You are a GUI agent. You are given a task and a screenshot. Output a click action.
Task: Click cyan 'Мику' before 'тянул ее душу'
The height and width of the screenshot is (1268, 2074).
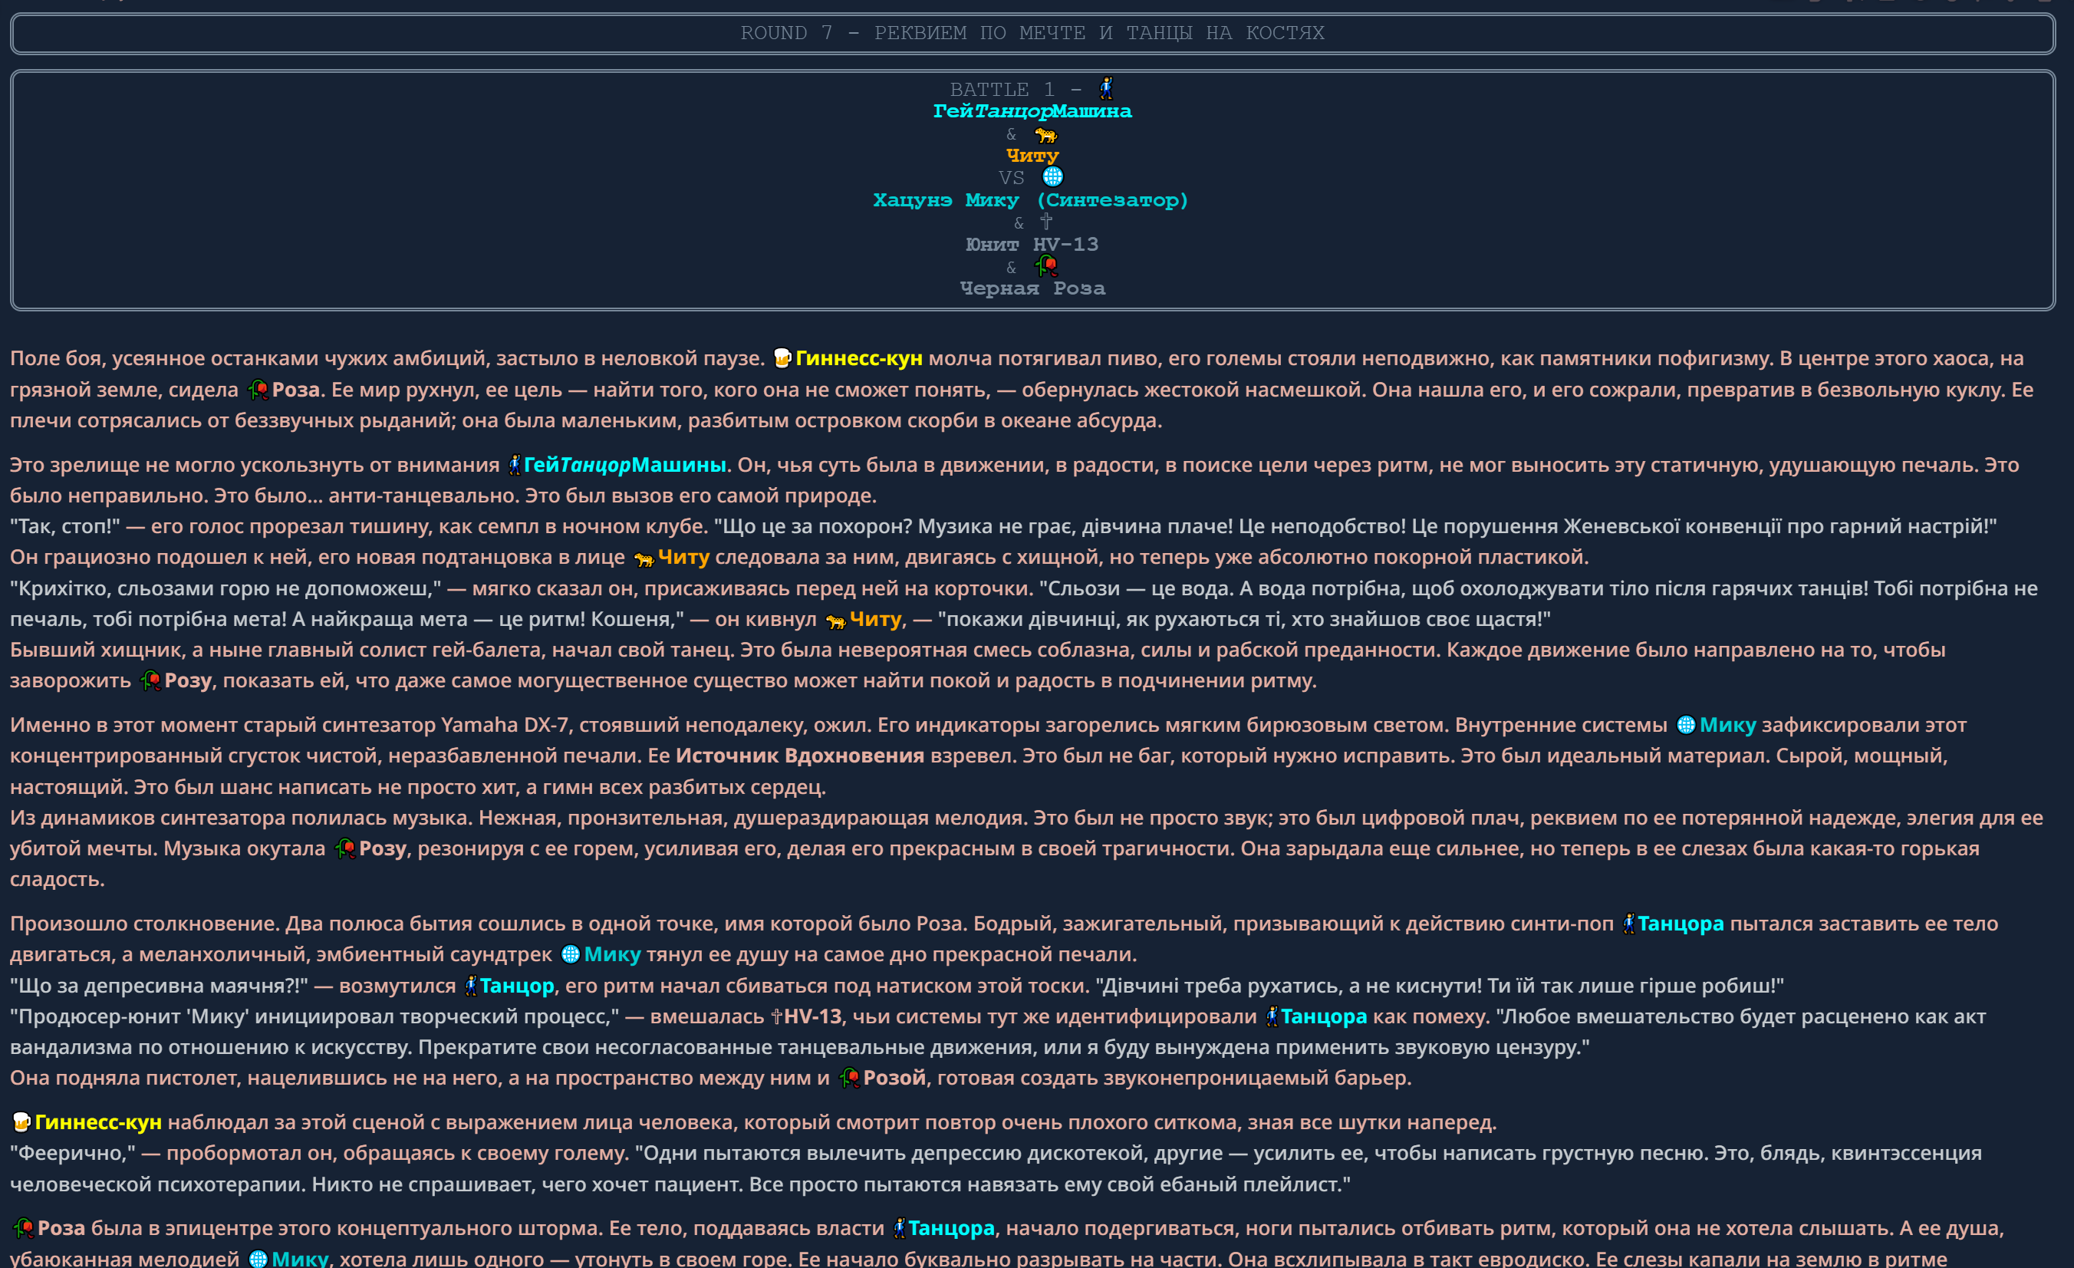click(612, 955)
